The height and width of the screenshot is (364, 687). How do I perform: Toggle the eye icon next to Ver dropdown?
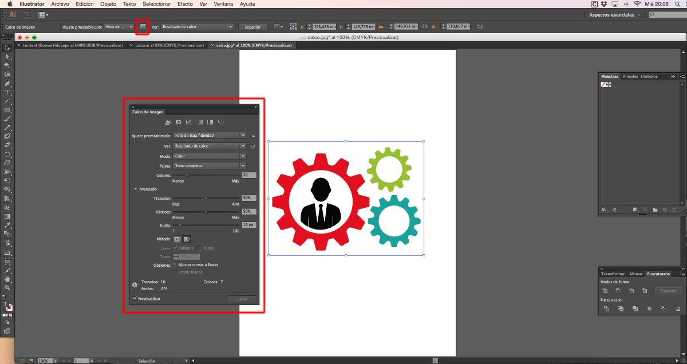pyautogui.click(x=252, y=147)
